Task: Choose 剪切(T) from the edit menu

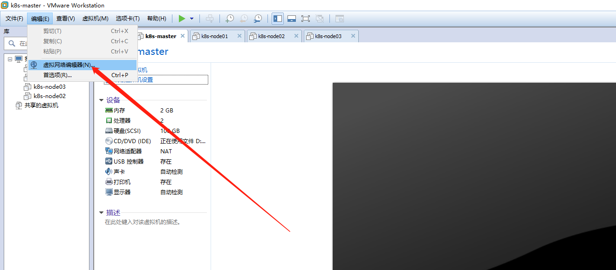Action: pyautogui.click(x=82, y=31)
